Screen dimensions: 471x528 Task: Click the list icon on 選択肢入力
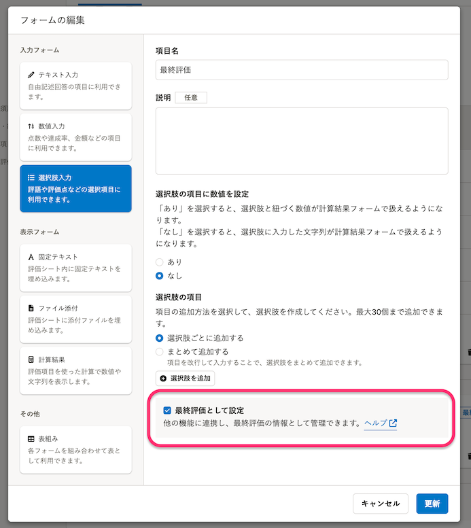point(31,177)
